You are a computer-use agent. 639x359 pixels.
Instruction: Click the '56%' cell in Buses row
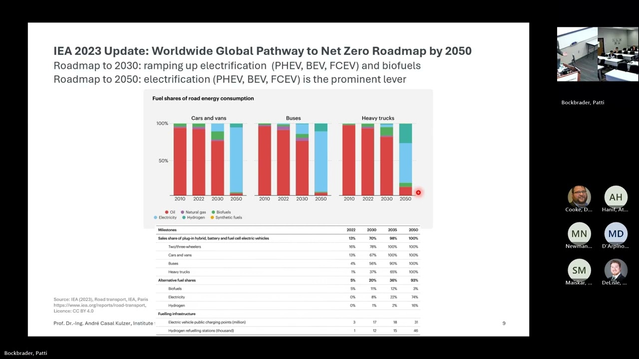[372, 263]
